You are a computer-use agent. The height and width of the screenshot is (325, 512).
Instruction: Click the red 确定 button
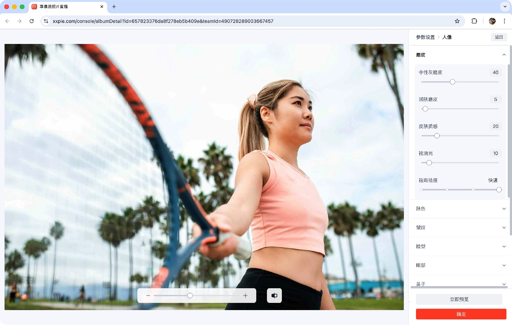click(461, 314)
